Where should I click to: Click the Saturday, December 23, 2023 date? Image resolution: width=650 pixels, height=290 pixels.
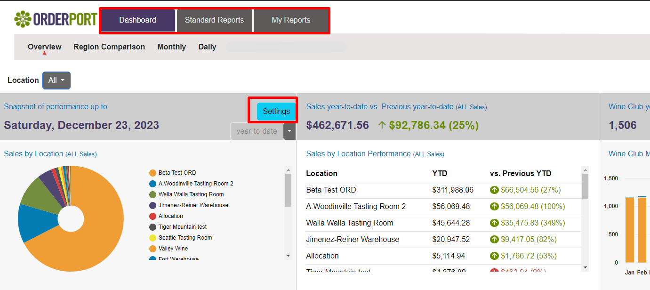coord(81,125)
